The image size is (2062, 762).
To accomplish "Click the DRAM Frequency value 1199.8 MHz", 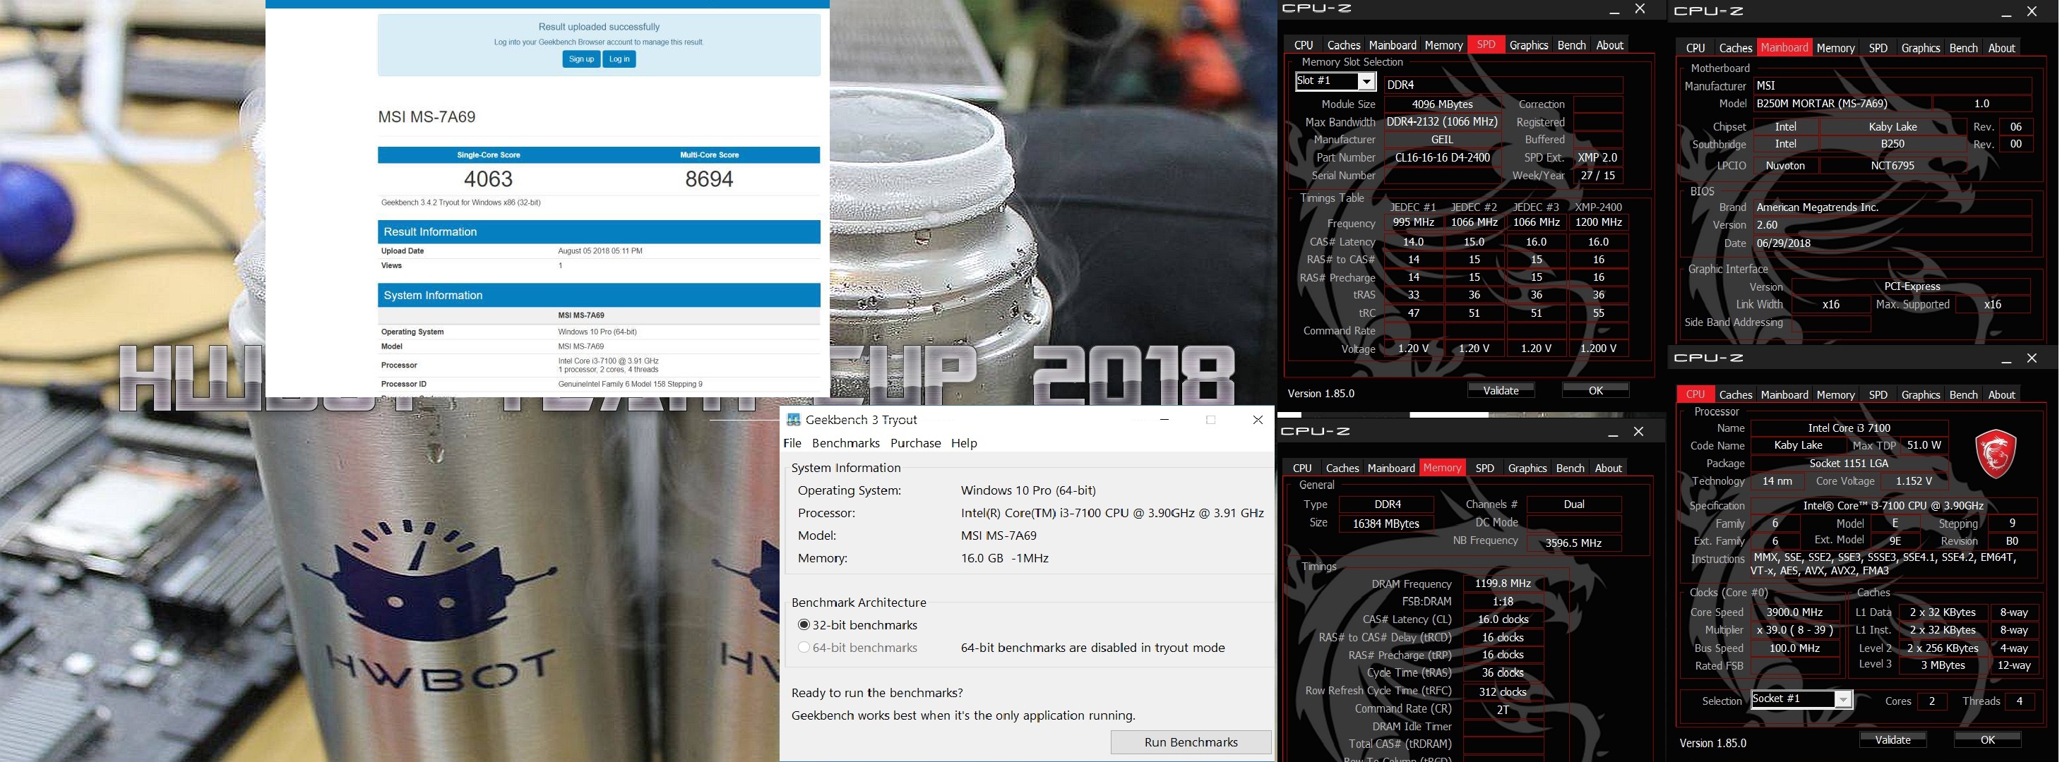I will point(1503,583).
